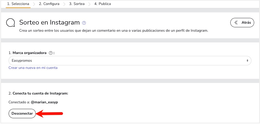
Task: Open the help icon beside Sorteo en Instagram
Action: click(84, 23)
